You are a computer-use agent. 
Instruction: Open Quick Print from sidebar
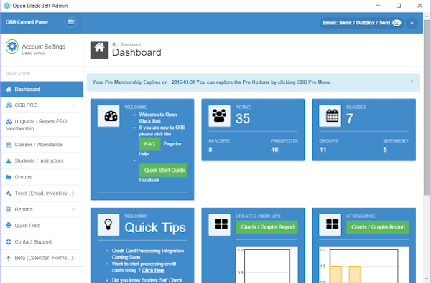[42, 226]
